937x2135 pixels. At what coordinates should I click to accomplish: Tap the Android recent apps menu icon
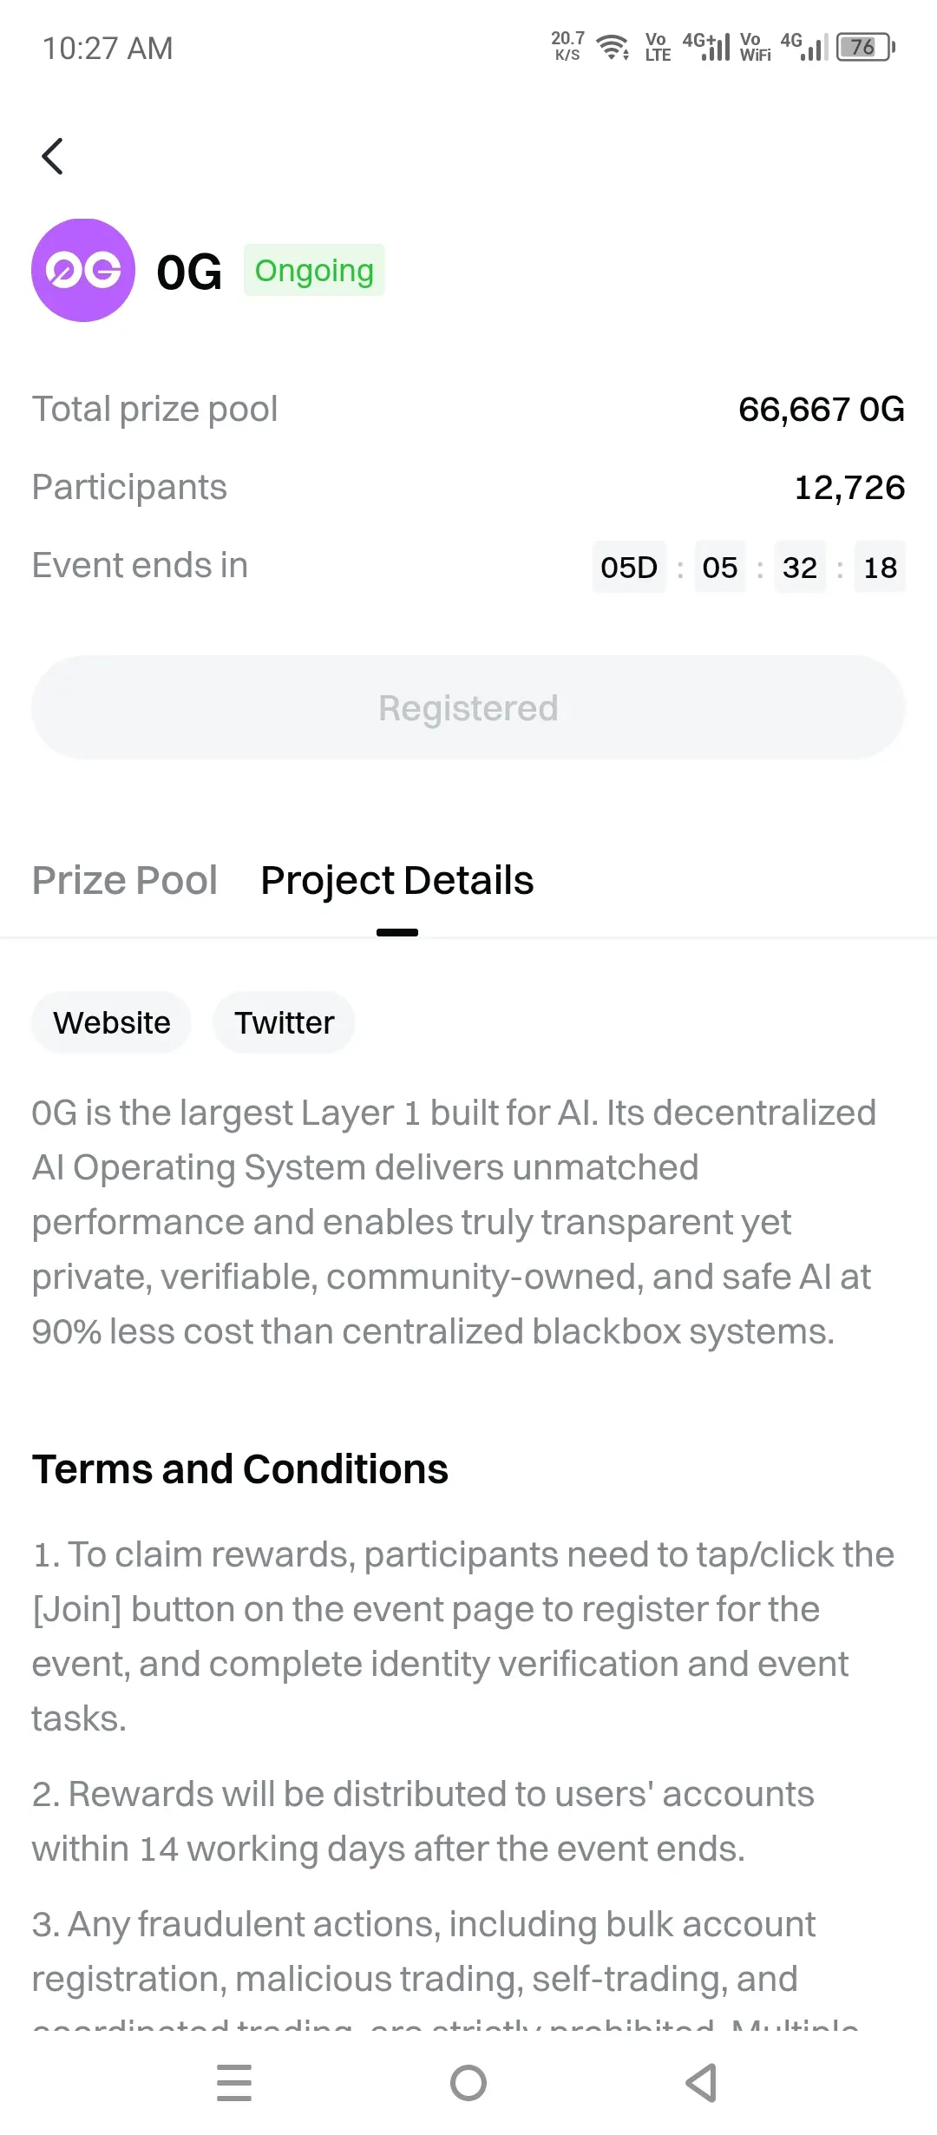(234, 2083)
